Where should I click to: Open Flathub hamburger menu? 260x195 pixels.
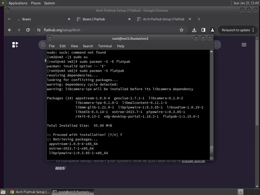(244, 45)
